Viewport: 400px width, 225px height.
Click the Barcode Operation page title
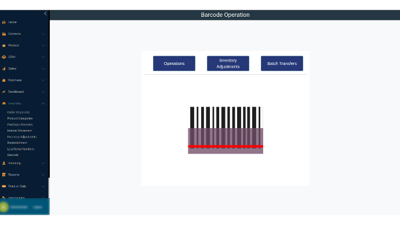(226, 15)
